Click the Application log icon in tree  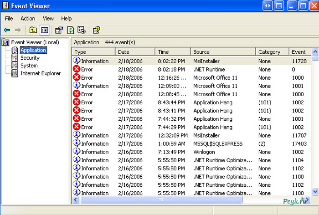click(15, 50)
